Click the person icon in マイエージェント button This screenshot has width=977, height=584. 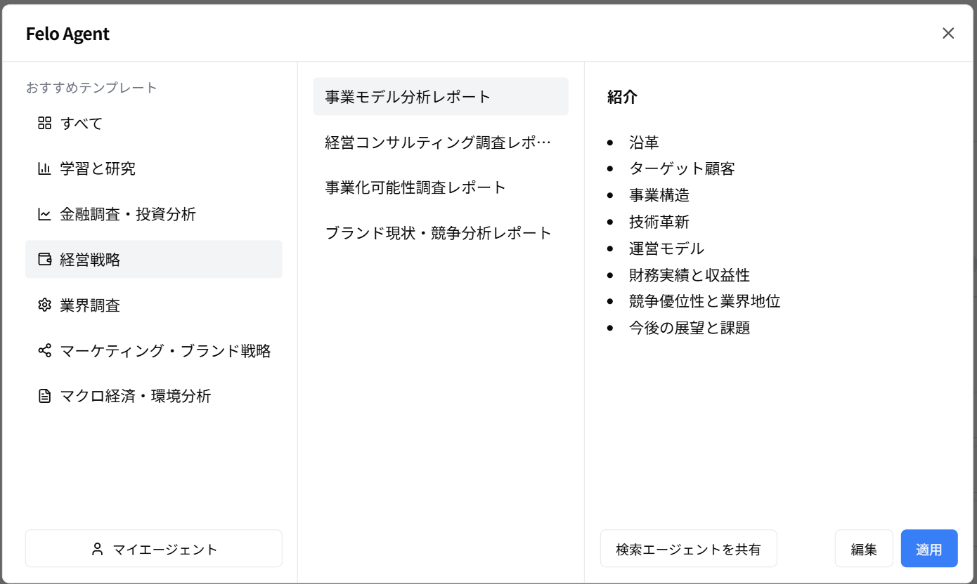(x=98, y=549)
